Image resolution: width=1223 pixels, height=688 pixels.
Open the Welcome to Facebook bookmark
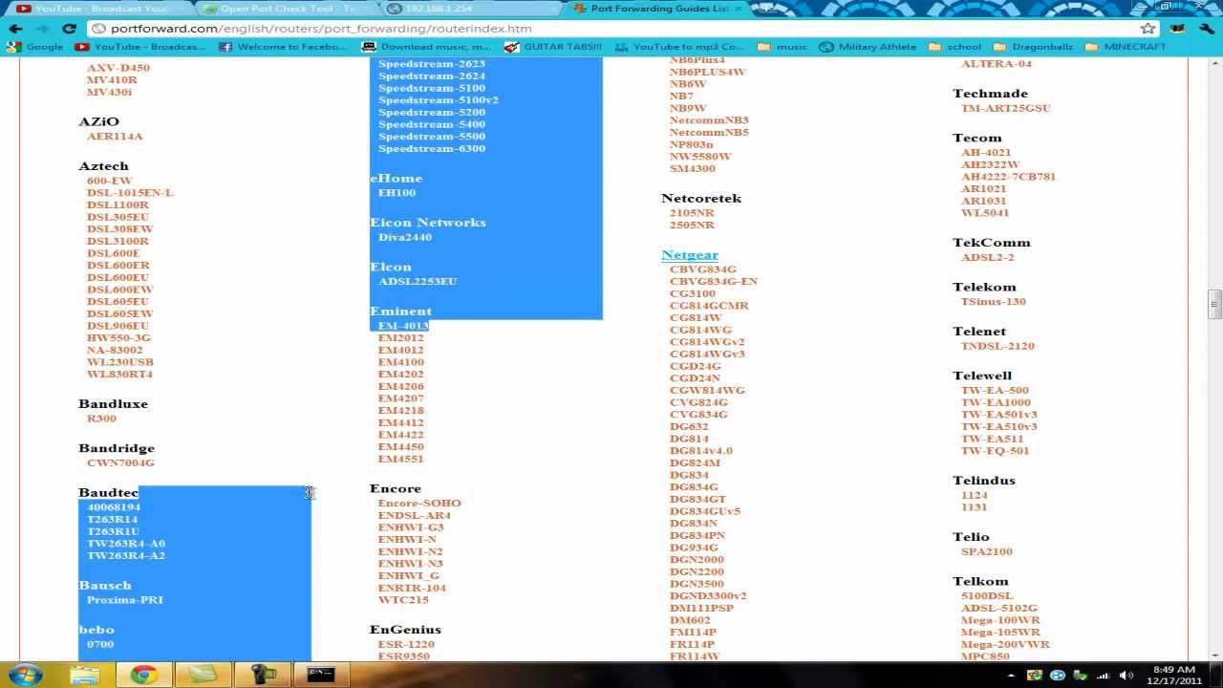point(283,47)
